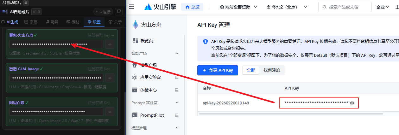399x135 pixels.
Task: Click the PromptPilot external window icon
Action: [x=177, y=115]
